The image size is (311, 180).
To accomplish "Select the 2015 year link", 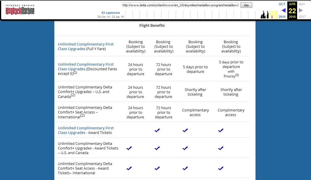I will click(x=282, y=17).
